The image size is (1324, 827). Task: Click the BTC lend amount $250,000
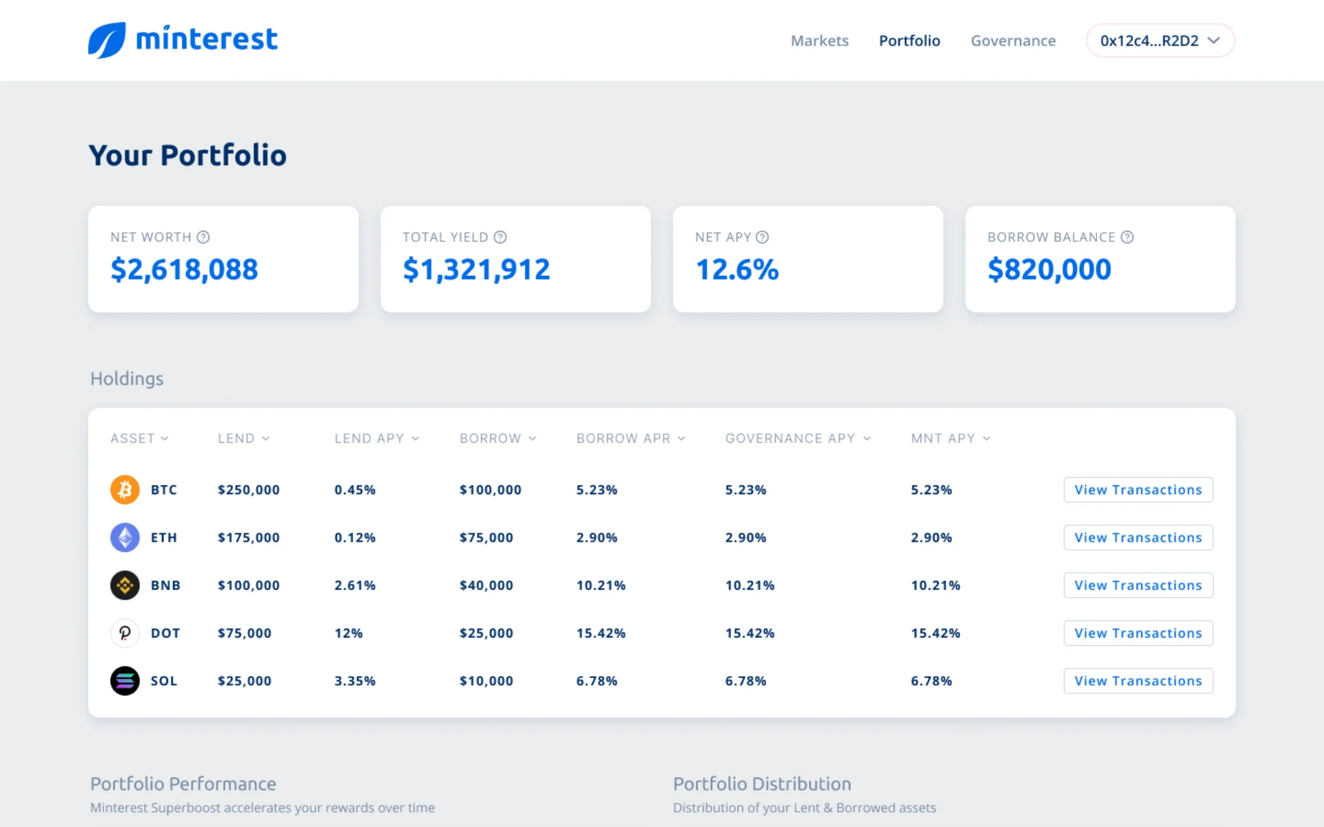coord(248,490)
